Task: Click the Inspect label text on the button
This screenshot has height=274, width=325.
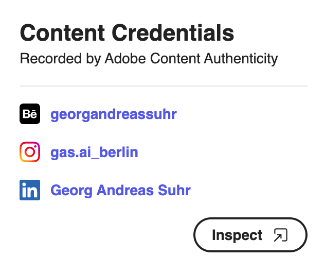Action: click(x=237, y=235)
